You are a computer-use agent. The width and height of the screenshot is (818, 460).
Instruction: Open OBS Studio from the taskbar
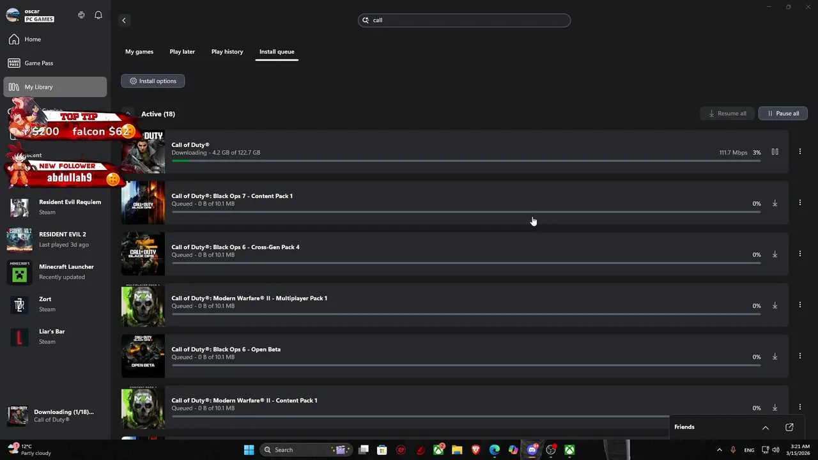551,450
